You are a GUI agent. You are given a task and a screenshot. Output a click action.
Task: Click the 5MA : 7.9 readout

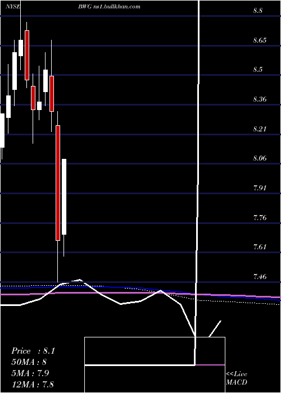[x=30, y=373]
